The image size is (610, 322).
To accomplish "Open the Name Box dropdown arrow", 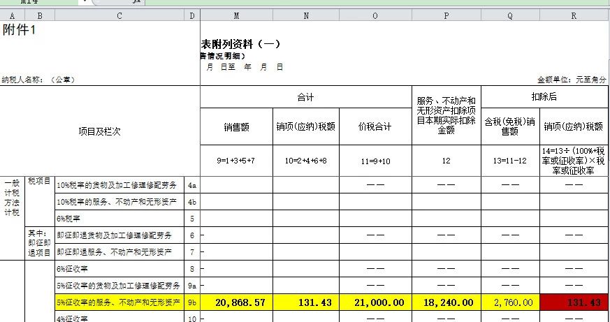I will [84, 3].
